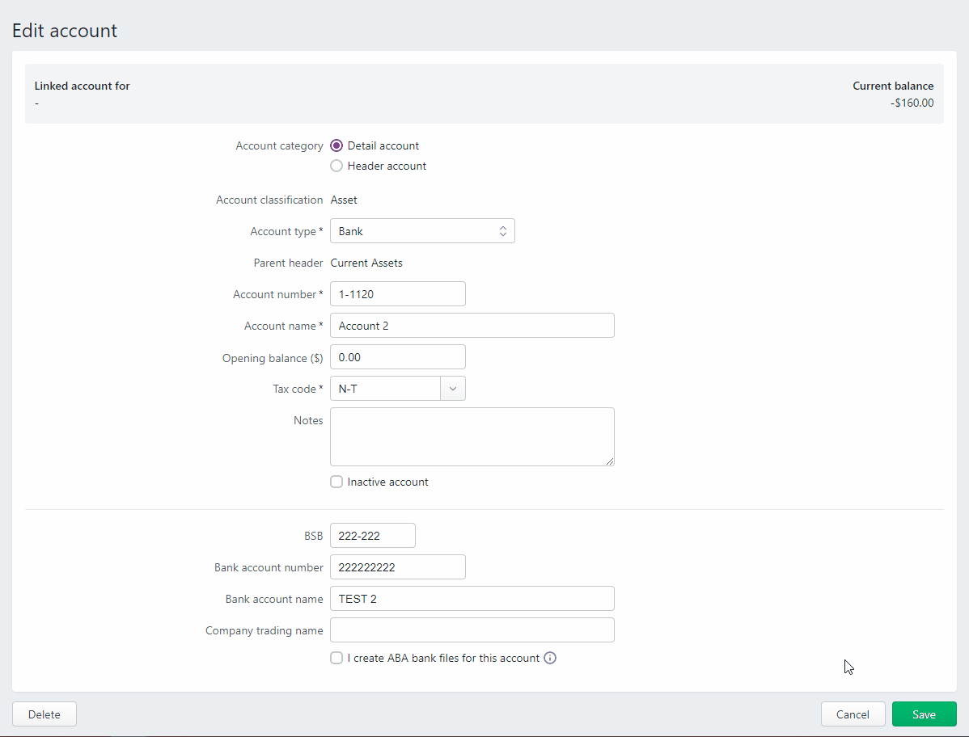969x737 pixels.
Task: Click the ABA bank files info icon
Action: pyautogui.click(x=550, y=658)
